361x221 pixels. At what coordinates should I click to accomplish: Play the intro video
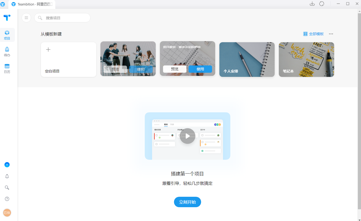188,136
